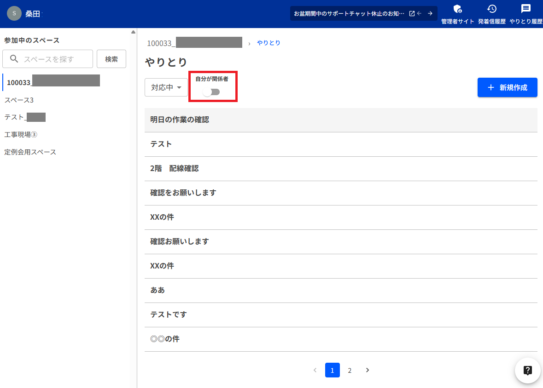
Task: Open the 管理者サイト admin site
Action: tap(457, 14)
